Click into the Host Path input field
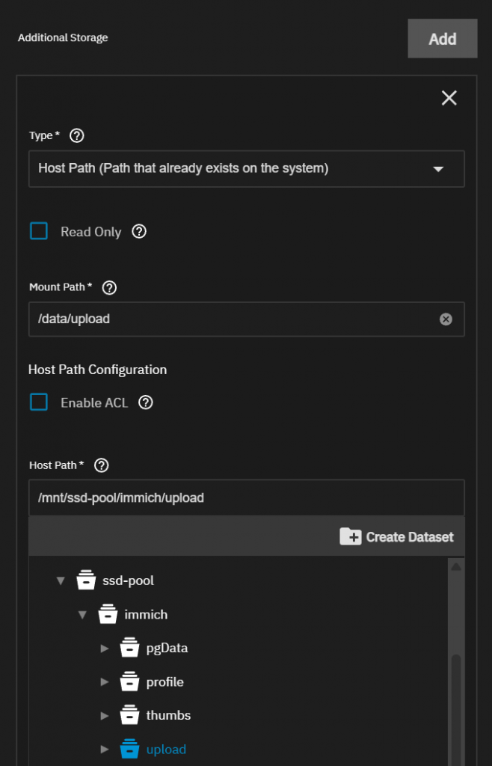492x766 pixels. pos(246,497)
